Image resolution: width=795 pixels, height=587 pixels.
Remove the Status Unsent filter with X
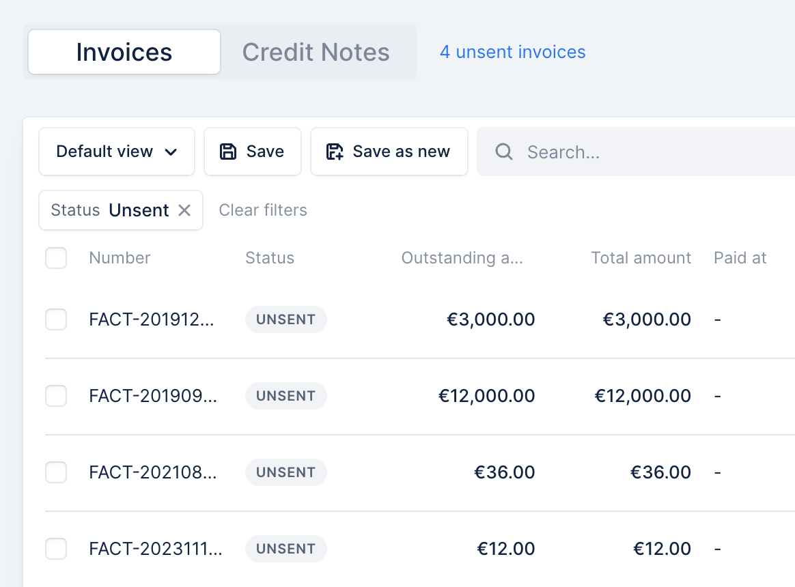pyautogui.click(x=184, y=210)
